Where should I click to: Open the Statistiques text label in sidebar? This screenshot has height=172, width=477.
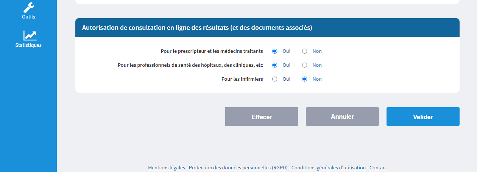28,45
